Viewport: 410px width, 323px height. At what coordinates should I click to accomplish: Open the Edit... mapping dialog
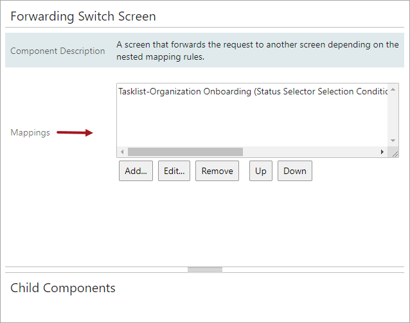(x=174, y=171)
